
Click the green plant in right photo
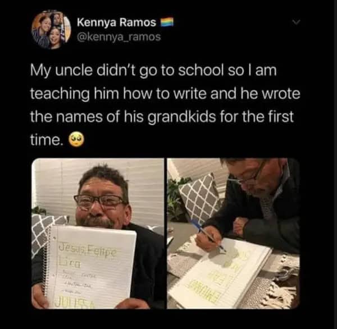(176, 199)
